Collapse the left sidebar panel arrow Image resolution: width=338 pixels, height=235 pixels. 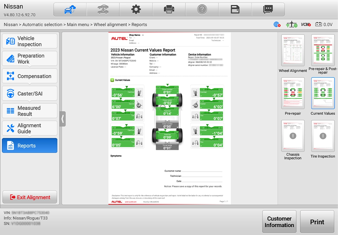click(x=63, y=119)
